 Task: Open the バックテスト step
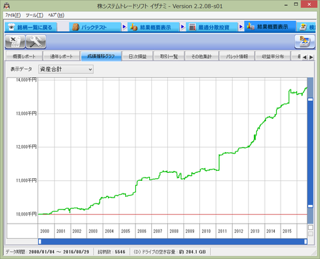click(95, 27)
